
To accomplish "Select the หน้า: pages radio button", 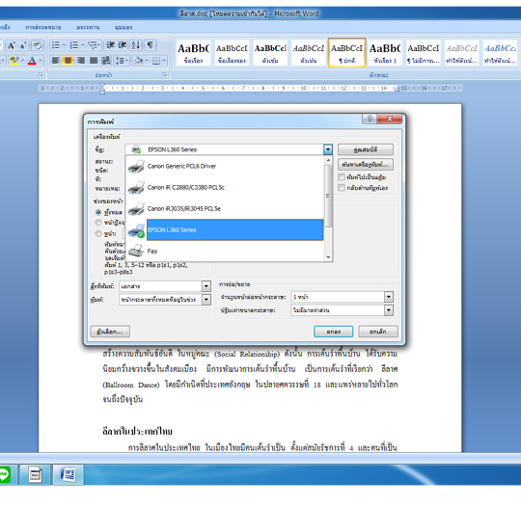I will 98,233.
